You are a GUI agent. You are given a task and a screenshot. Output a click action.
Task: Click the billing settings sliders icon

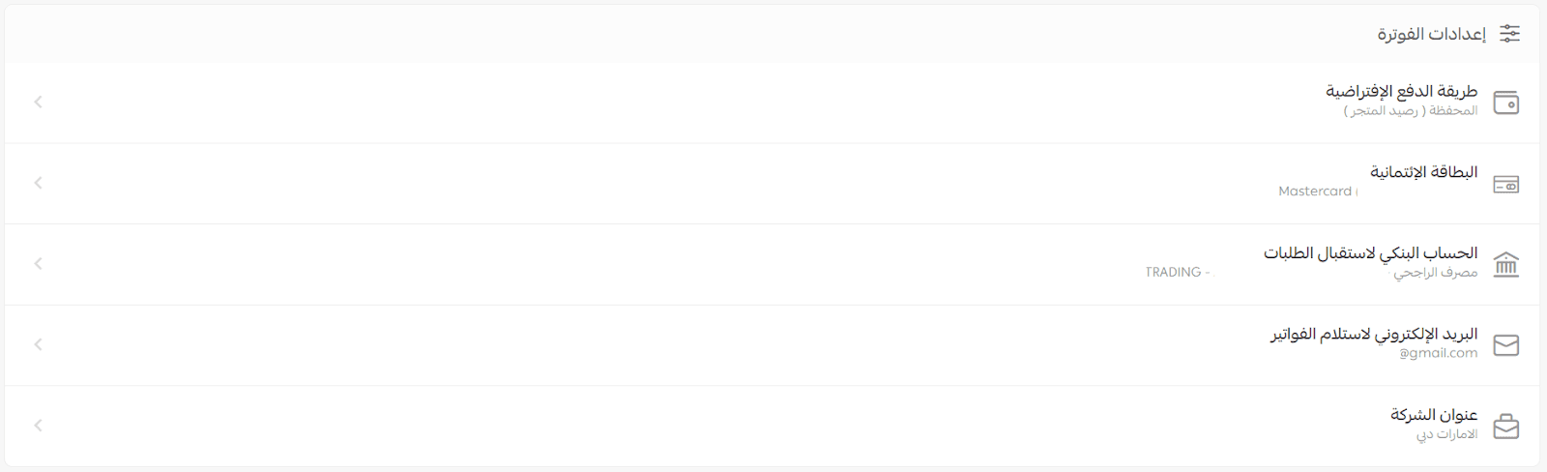click(x=1509, y=34)
